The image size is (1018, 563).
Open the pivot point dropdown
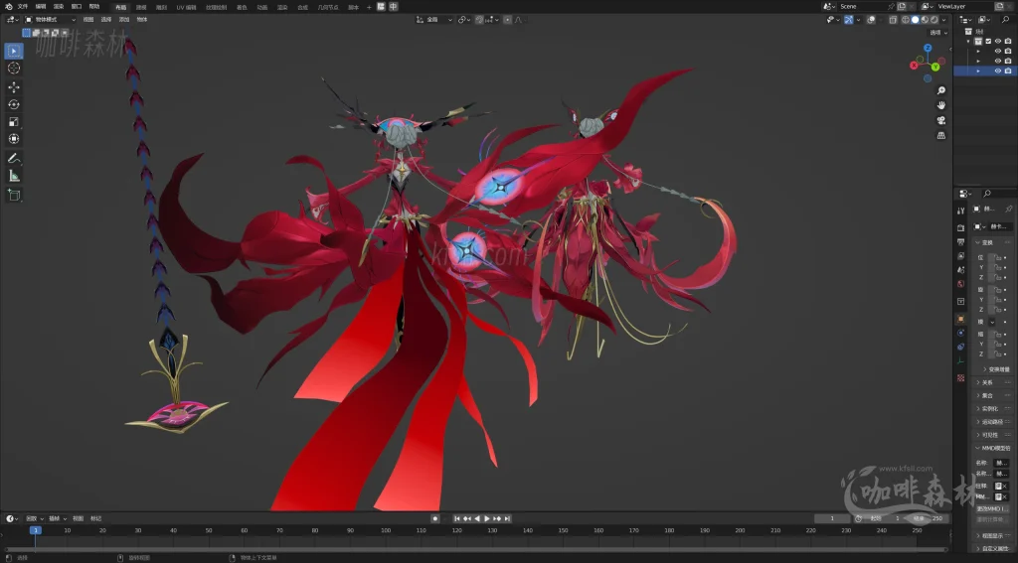pyautogui.click(x=464, y=20)
